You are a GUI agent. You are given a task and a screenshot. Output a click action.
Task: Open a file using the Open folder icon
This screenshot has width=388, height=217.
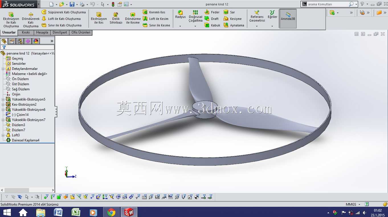62,4
